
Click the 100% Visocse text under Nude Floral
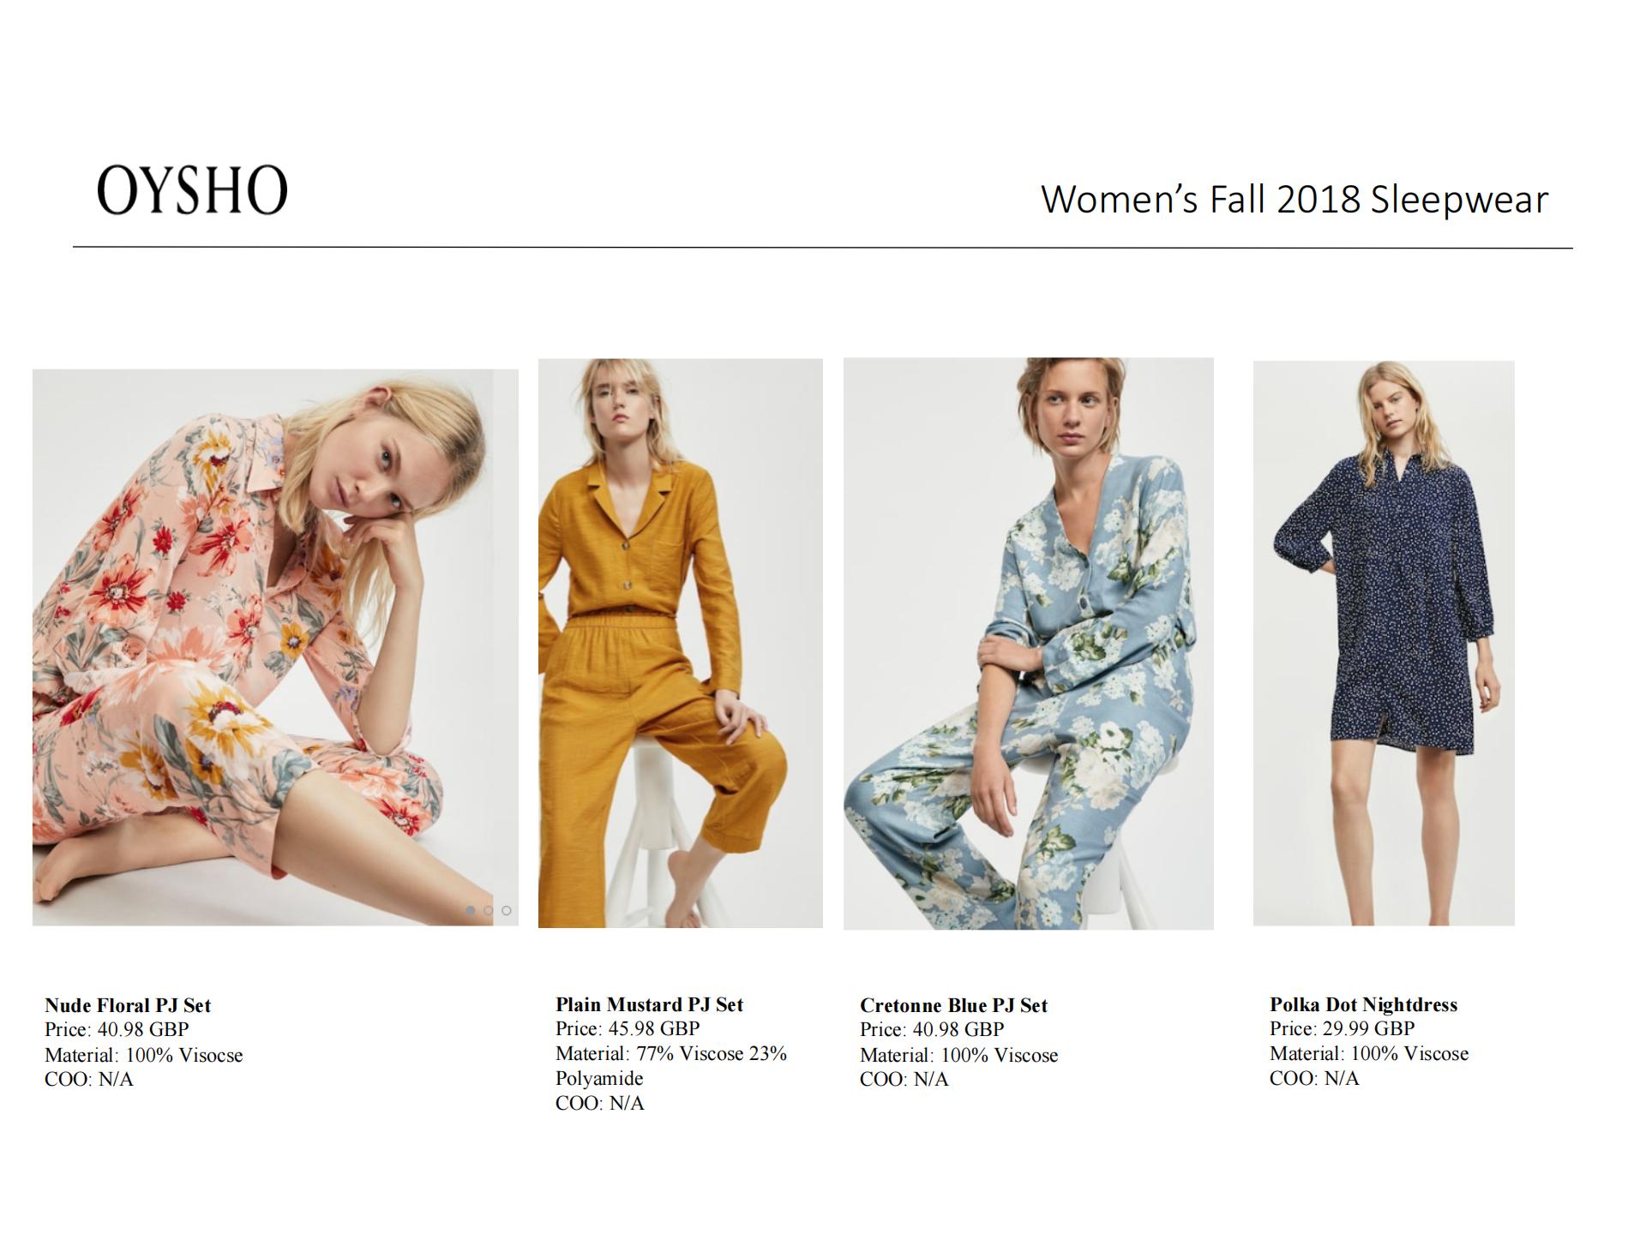click(184, 1055)
